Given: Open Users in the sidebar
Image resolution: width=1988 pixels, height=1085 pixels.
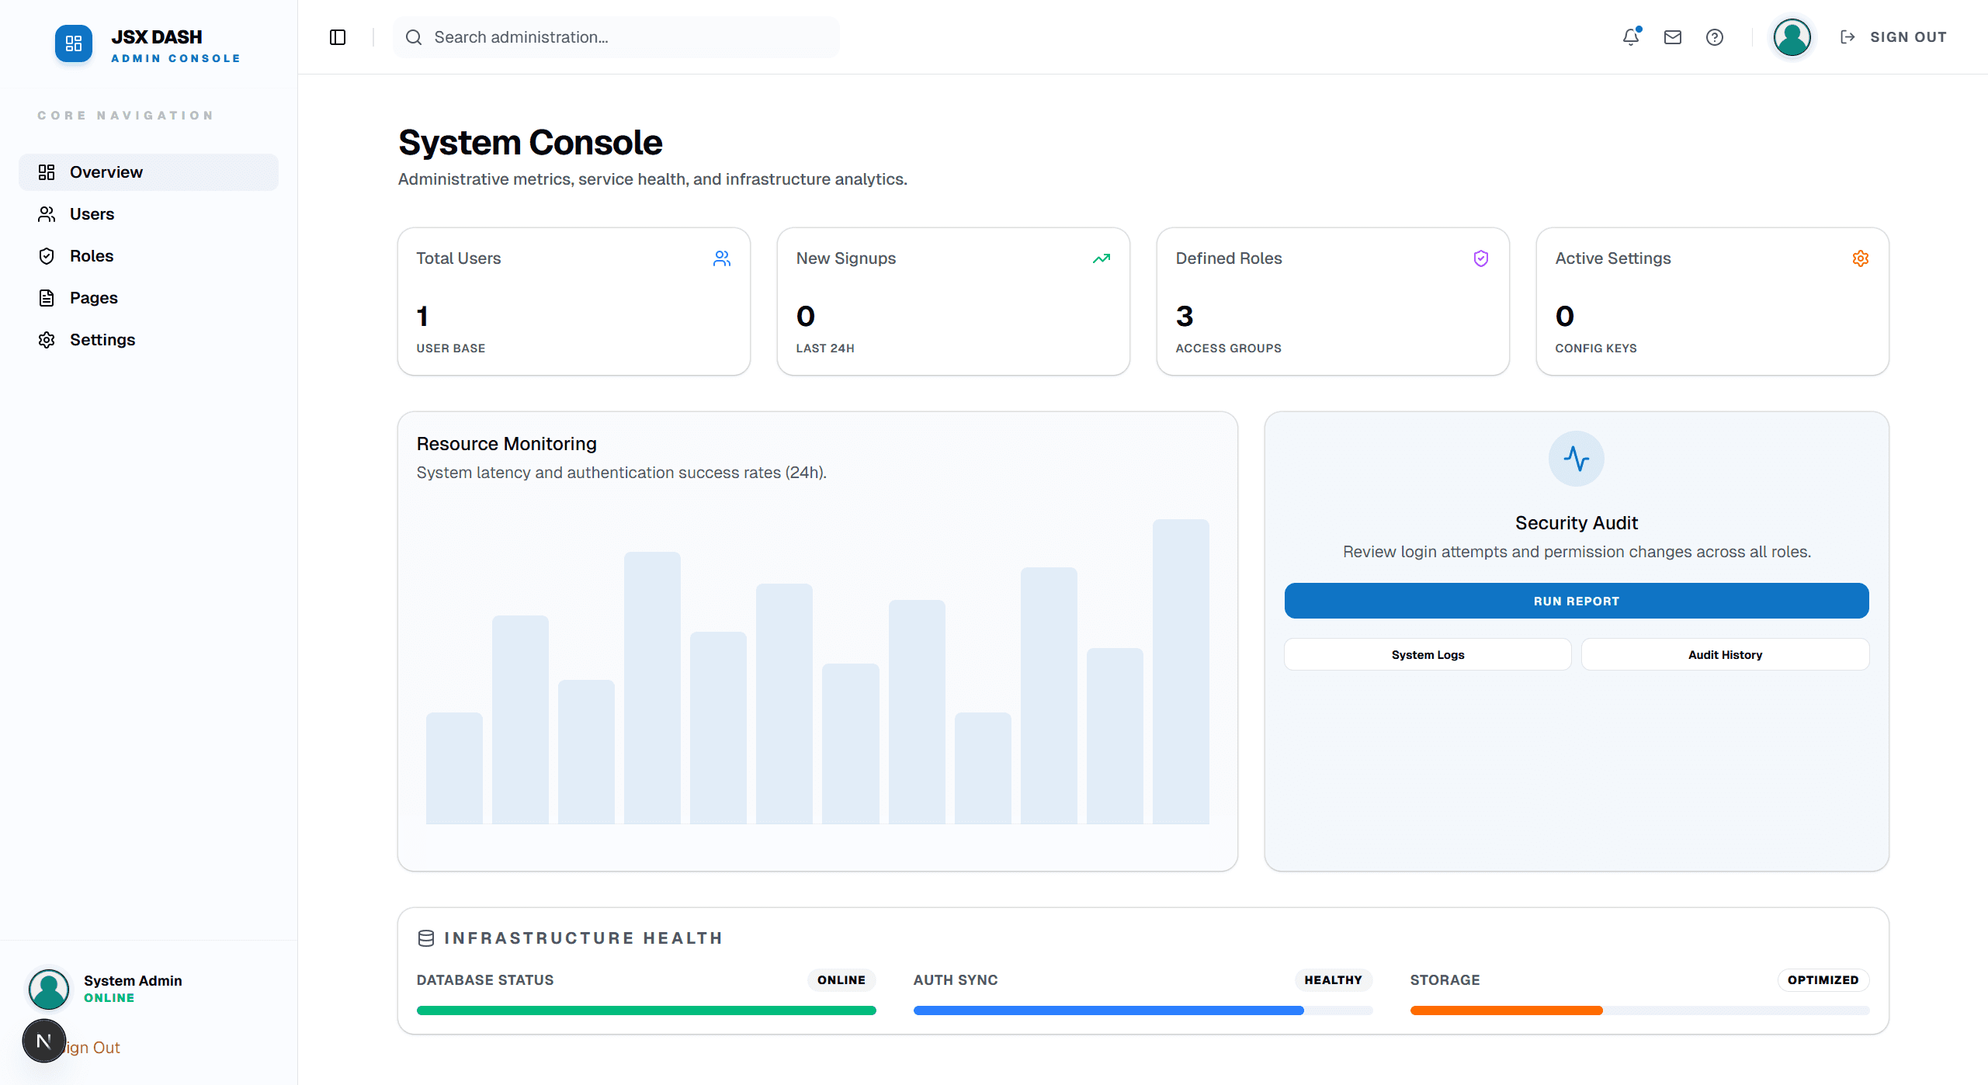Looking at the screenshot, I should (148, 214).
